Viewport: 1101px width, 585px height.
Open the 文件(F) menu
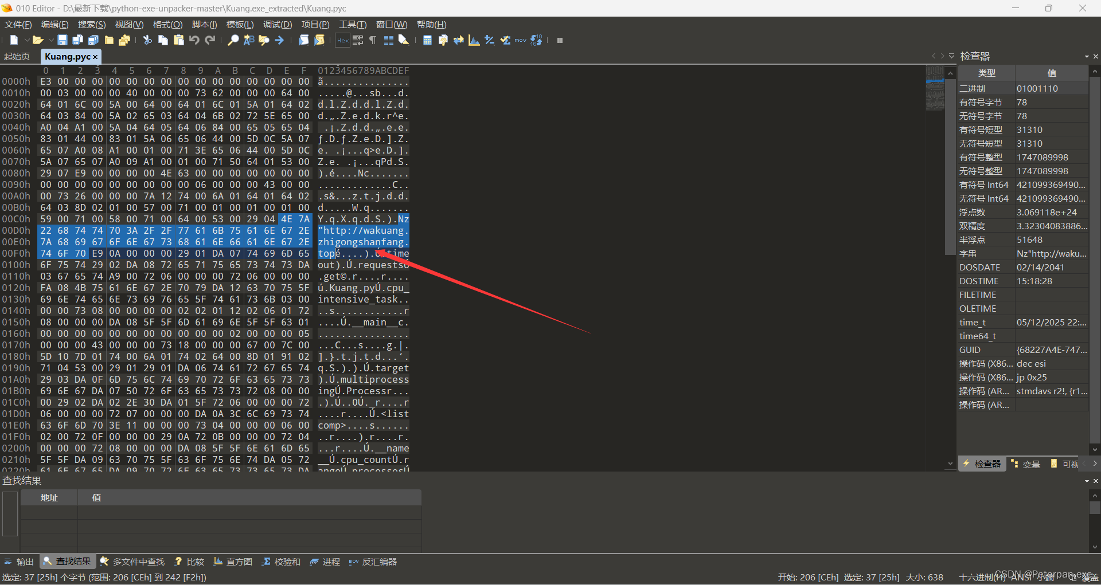coord(18,25)
